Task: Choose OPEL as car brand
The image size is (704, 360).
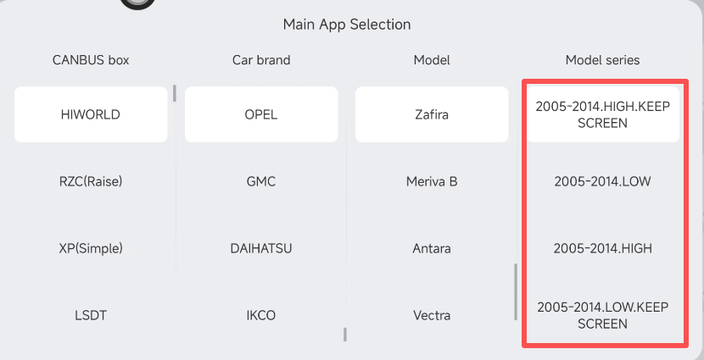Action: [x=261, y=114]
